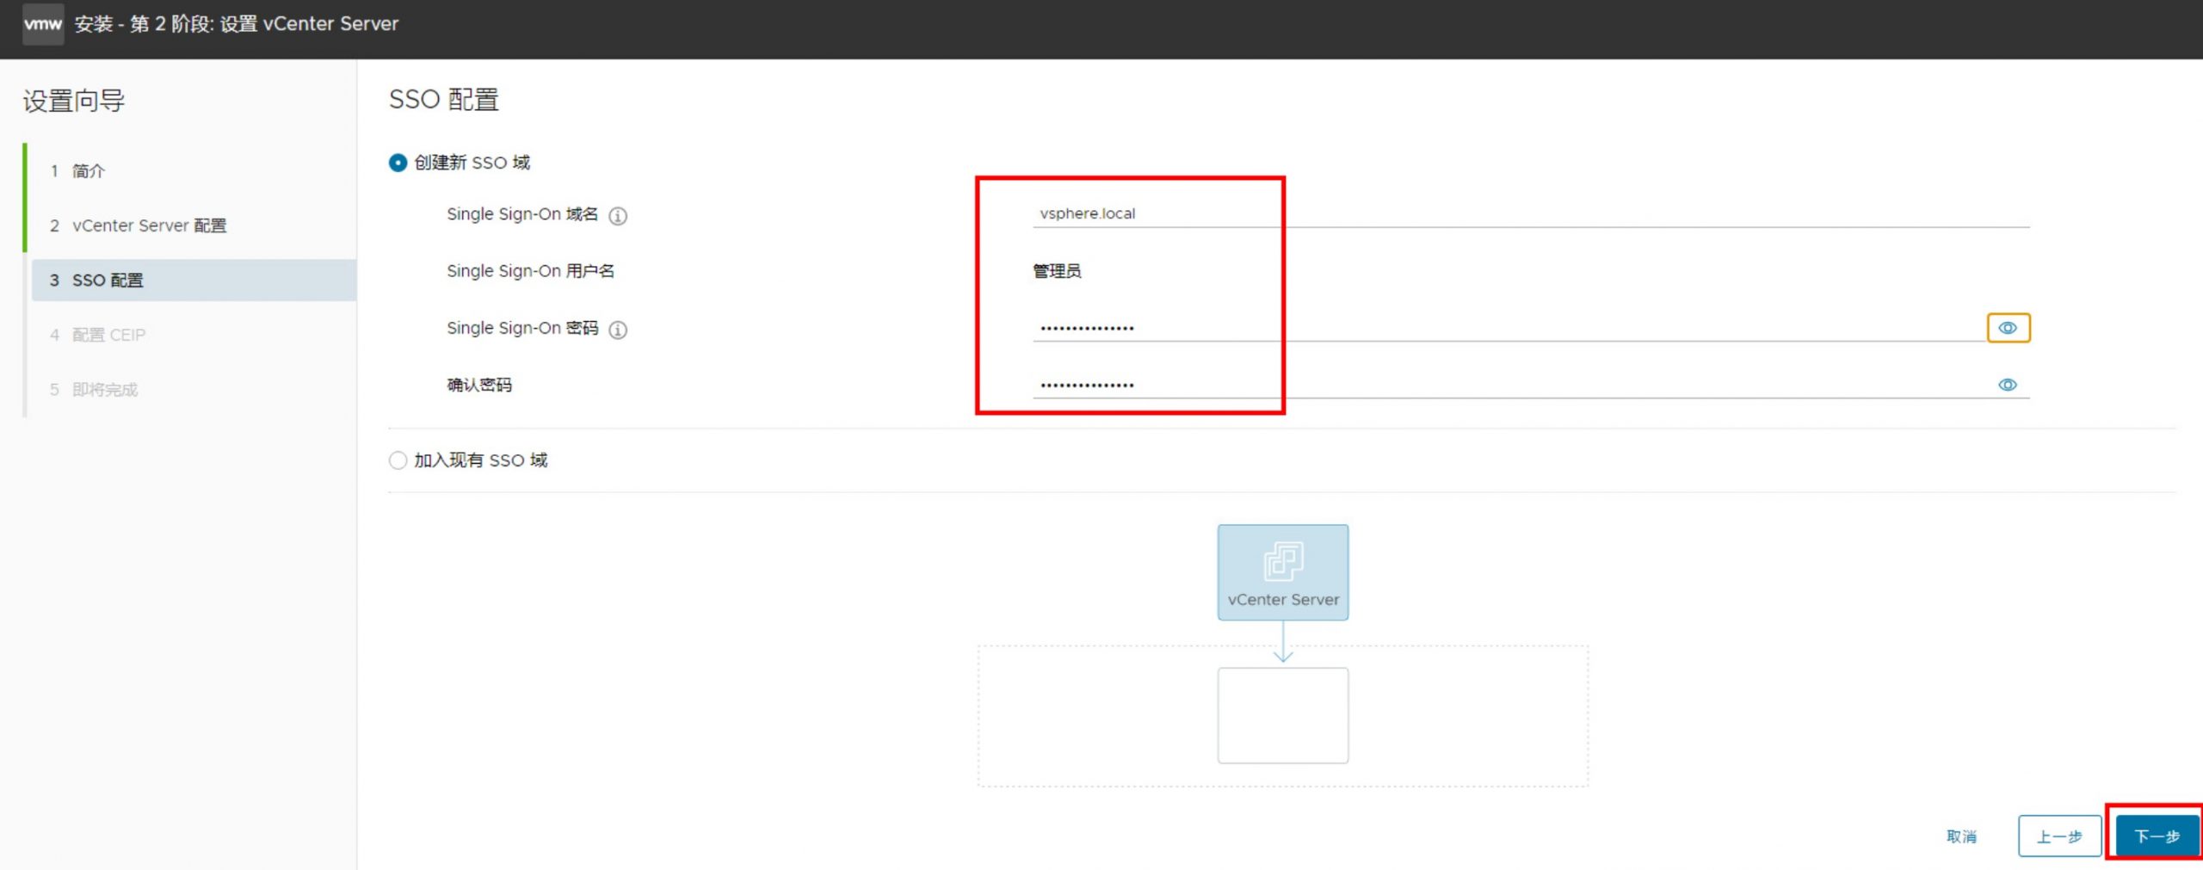This screenshot has width=2203, height=870.
Task: Click step 5 即将完成 in sidebar
Action: tap(104, 390)
